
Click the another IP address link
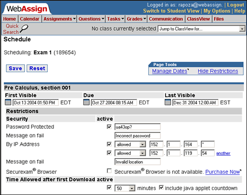[x=223, y=153]
